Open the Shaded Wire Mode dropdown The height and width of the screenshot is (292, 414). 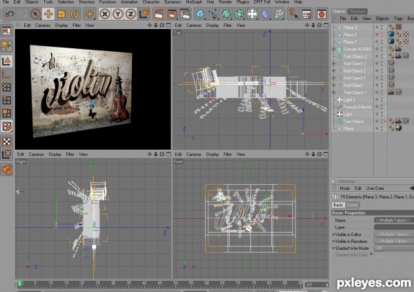[394, 248]
